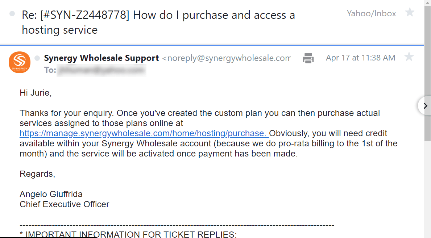This screenshot has height=238, width=431.
Task: Open the manage.synergywholesale.com hosting purchase link
Action: pyautogui.click(x=144, y=133)
